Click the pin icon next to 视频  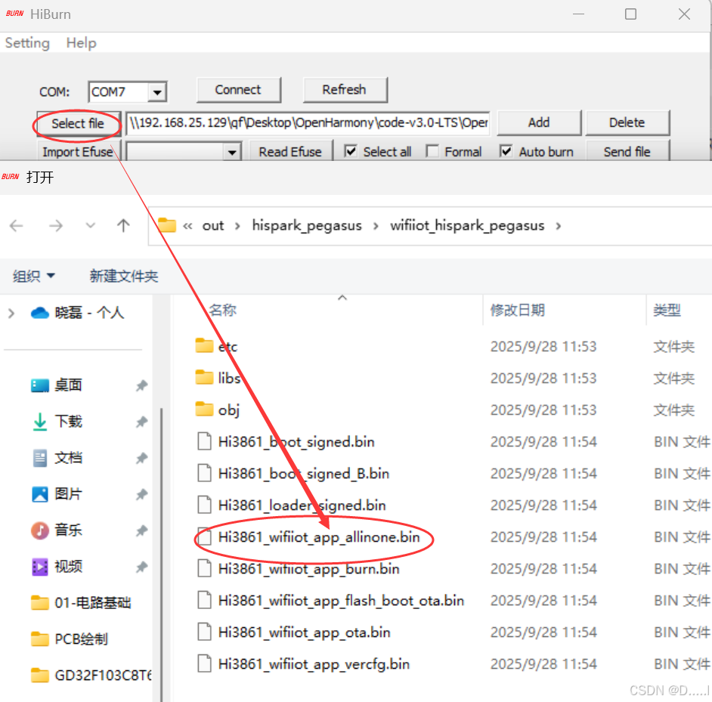click(x=141, y=567)
